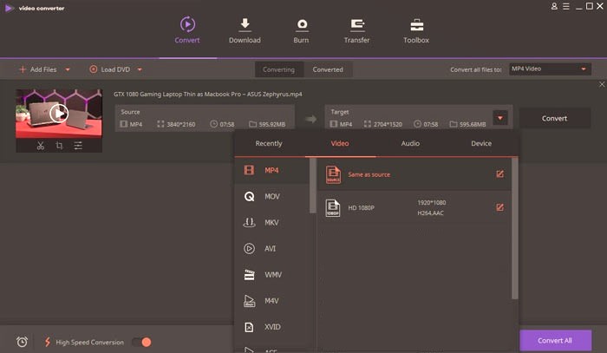Viewport: 607px width, 353px height.
Task: Switch to the Converting tab
Action: coord(278,69)
